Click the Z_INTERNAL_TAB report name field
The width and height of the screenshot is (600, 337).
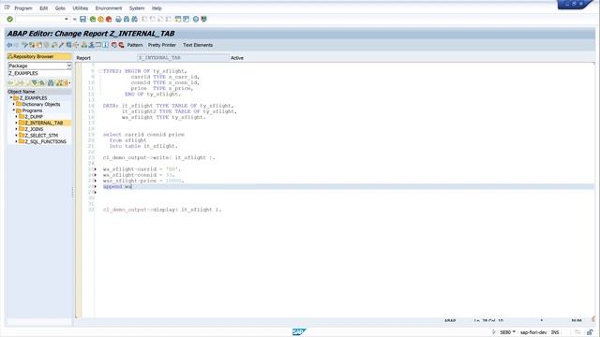click(183, 58)
